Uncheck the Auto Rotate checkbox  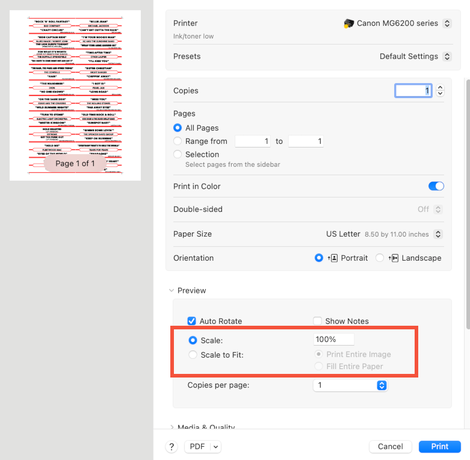pyautogui.click(x=192, y=321)
